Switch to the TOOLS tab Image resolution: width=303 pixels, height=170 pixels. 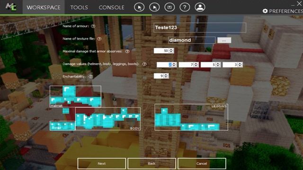(x=79, y=8)
